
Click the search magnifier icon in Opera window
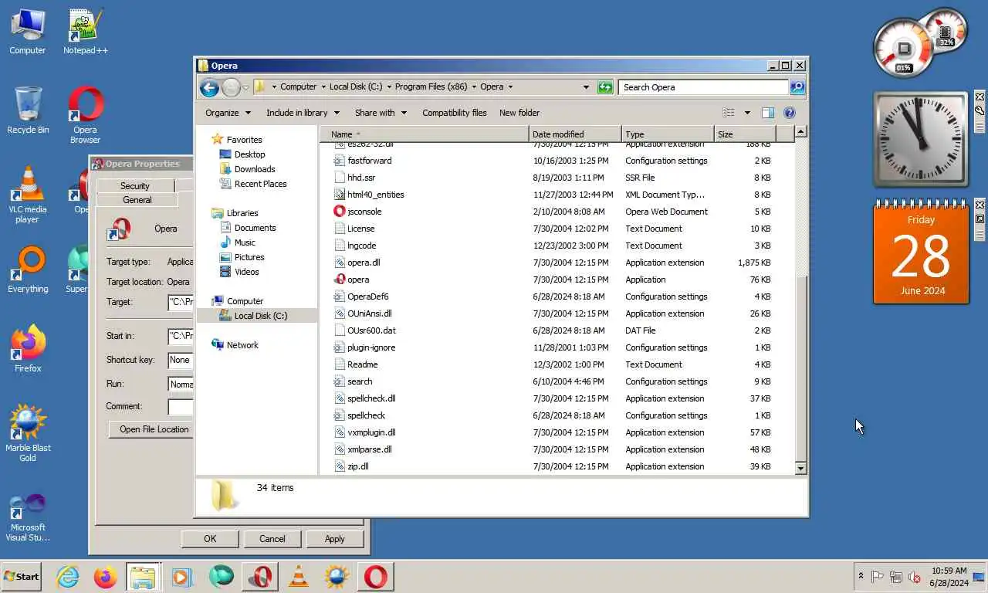(797, 87)
